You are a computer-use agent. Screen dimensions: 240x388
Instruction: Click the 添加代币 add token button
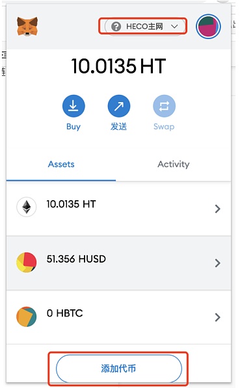click(119, 369)
